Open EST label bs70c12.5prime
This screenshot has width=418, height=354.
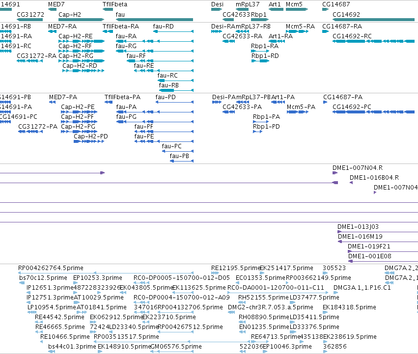pyautogui.click(x=43, y=278)
